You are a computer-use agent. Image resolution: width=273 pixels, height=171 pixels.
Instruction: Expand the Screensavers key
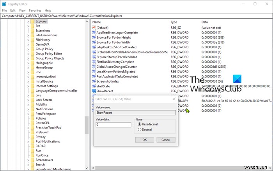click(x=28, y=160)
